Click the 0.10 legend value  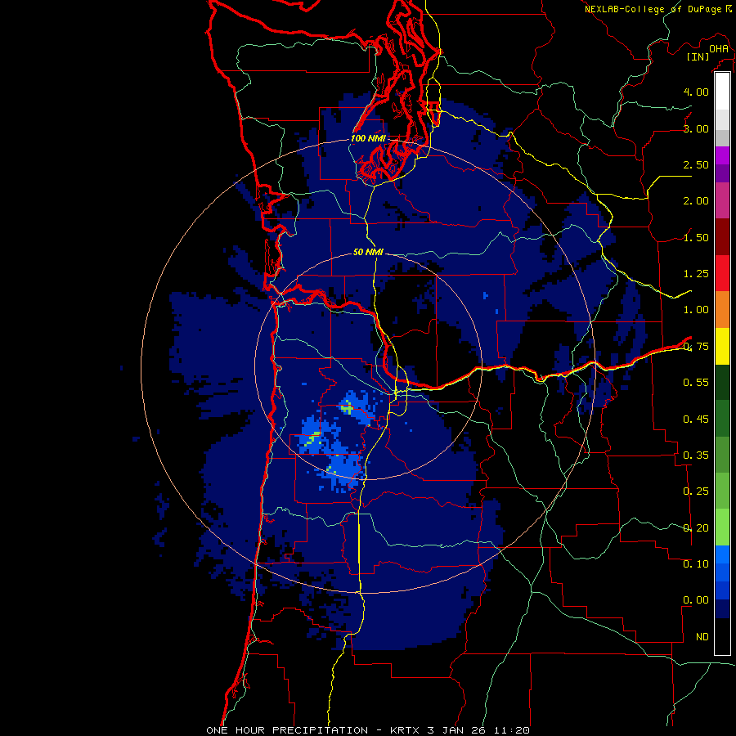tap(696, 564)
